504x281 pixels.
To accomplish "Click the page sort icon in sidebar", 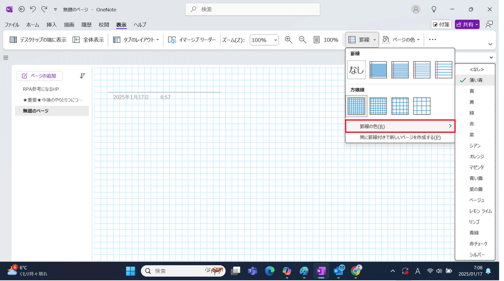I will point(82,75).
